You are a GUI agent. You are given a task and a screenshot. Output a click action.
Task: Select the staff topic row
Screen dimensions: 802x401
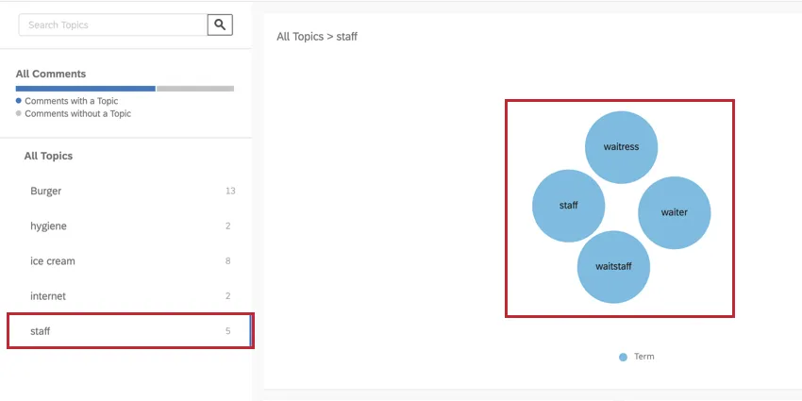[128, 331]
